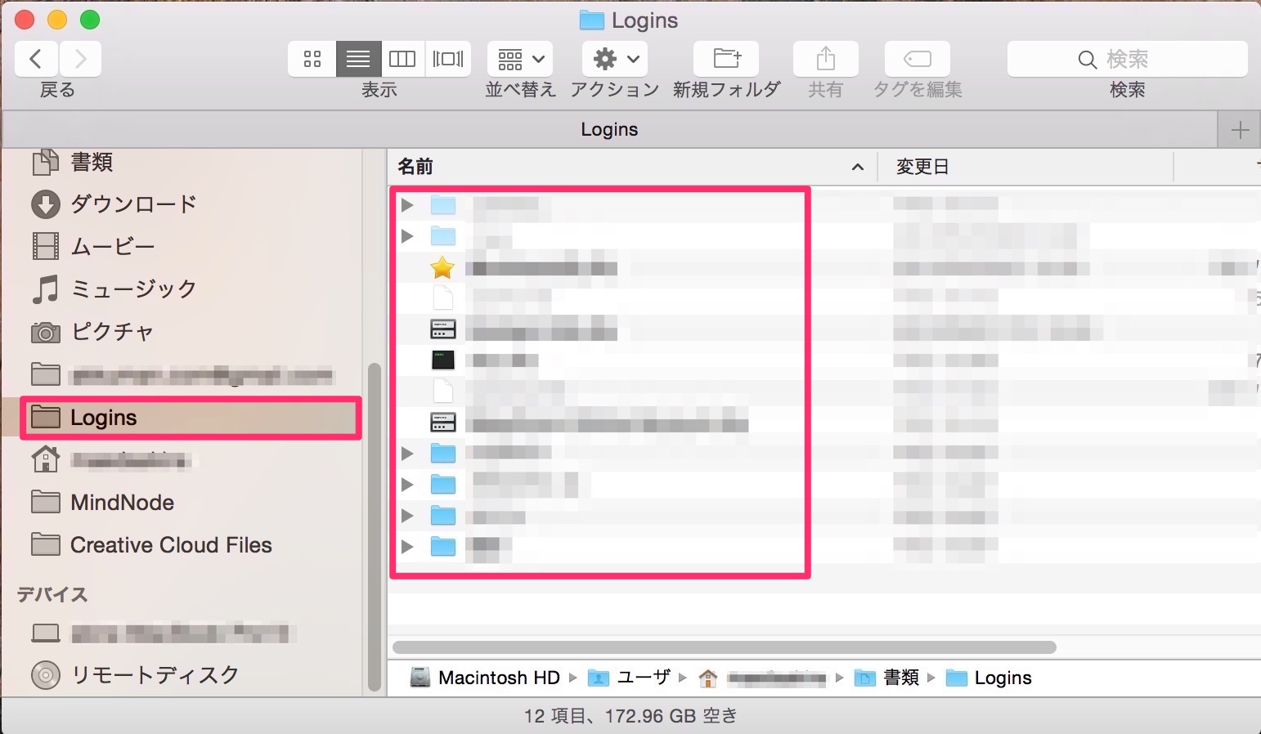Click the デバイス section header

pyautogui.click(x=52, y=594)
